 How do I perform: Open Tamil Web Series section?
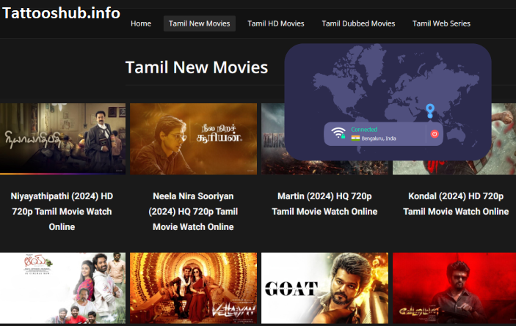pyautogui.click(x=441, y=23)
